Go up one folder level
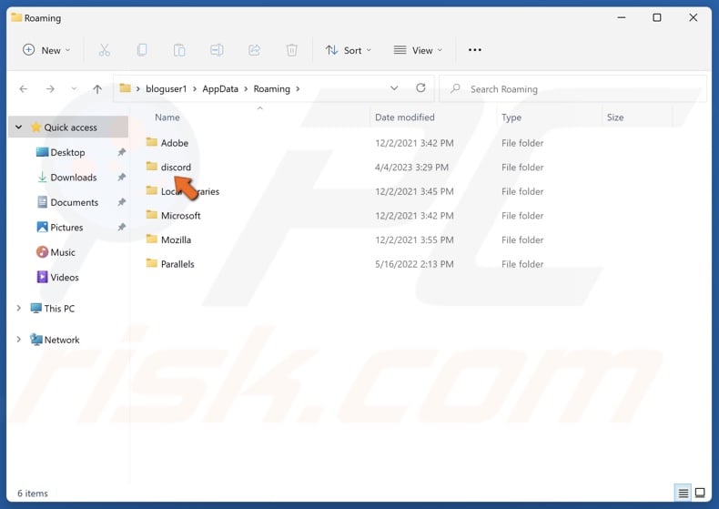 97,89
